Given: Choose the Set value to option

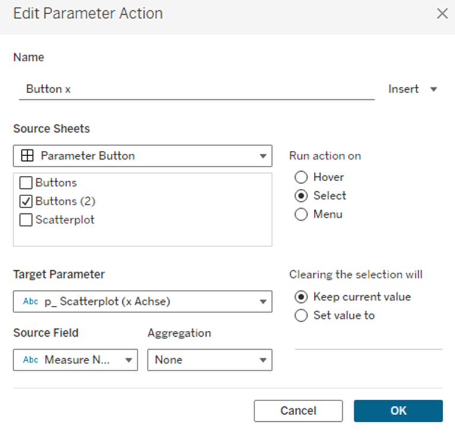Looking at the screenshot, I should click(301, 315).
